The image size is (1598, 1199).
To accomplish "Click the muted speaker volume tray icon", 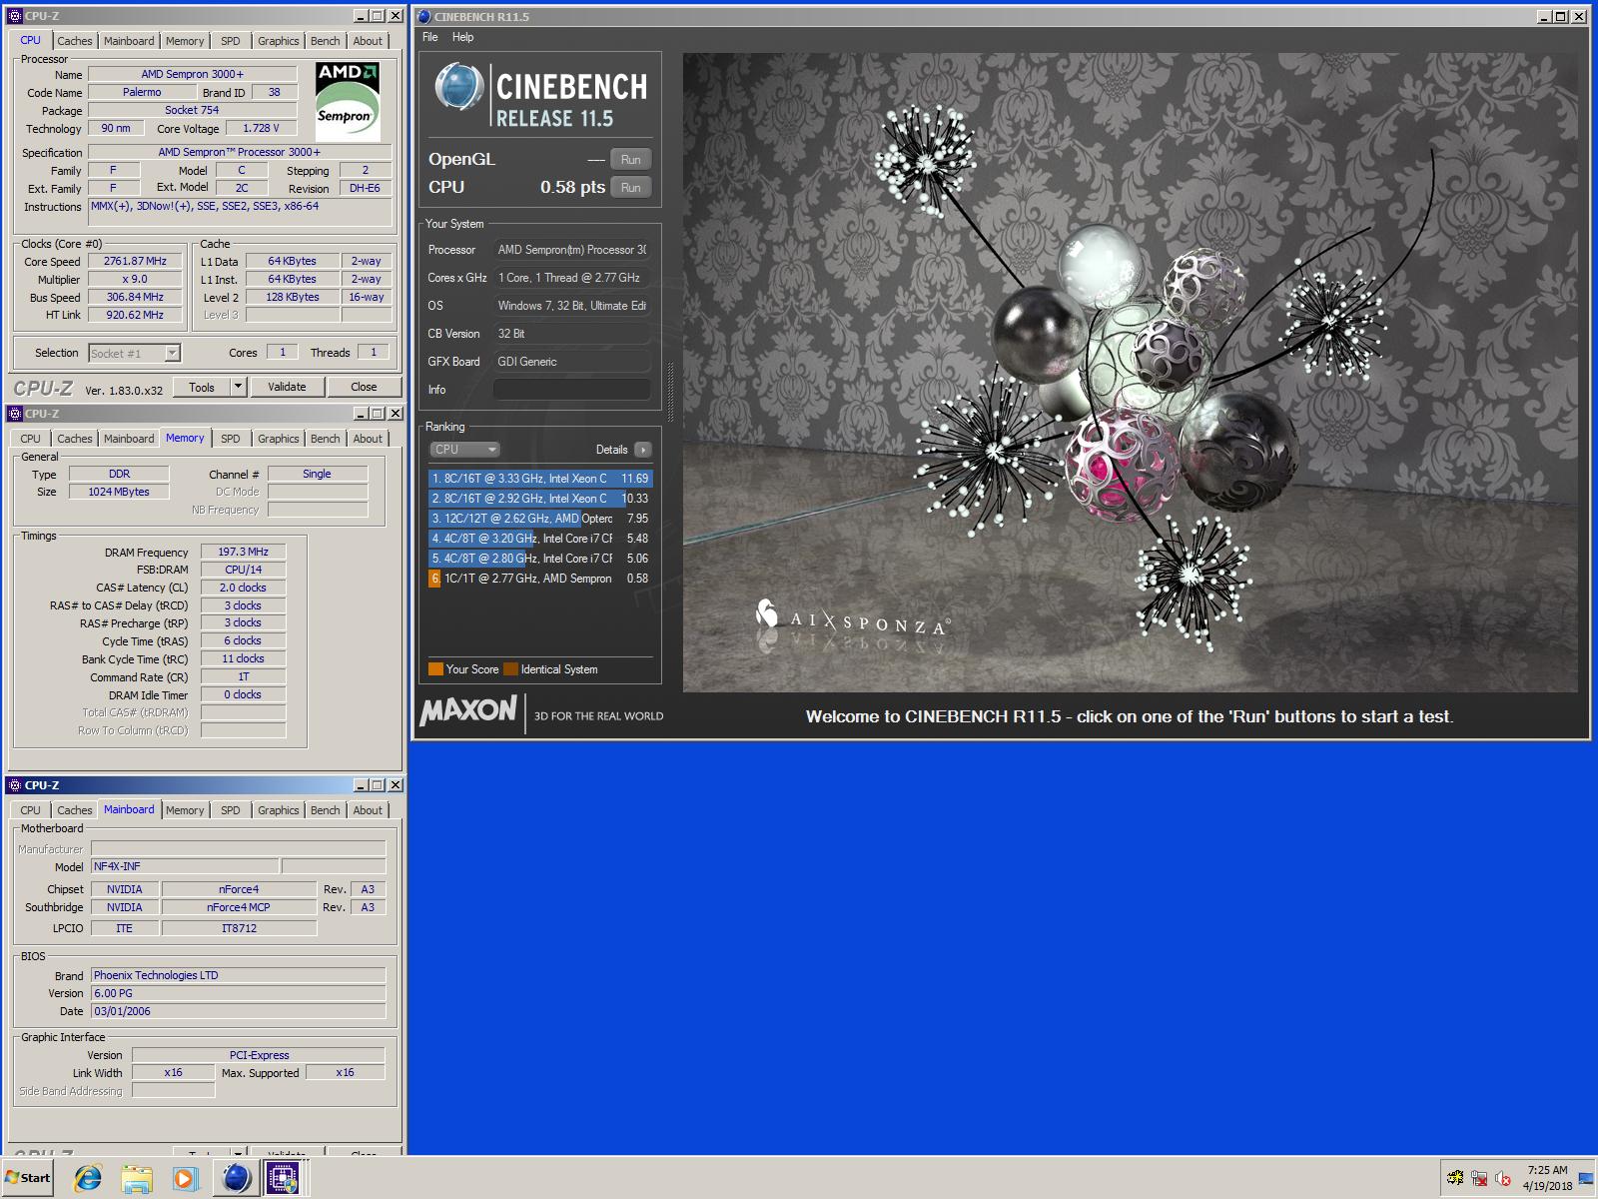I will pyautogui.click(x=1502, y=1179).
